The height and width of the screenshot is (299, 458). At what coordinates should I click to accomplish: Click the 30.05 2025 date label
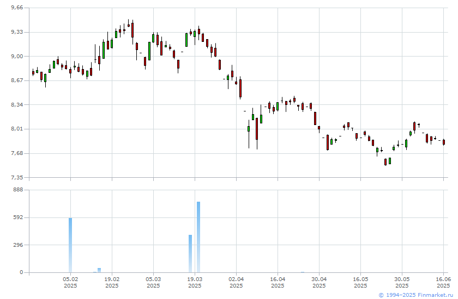coord(402,282)
